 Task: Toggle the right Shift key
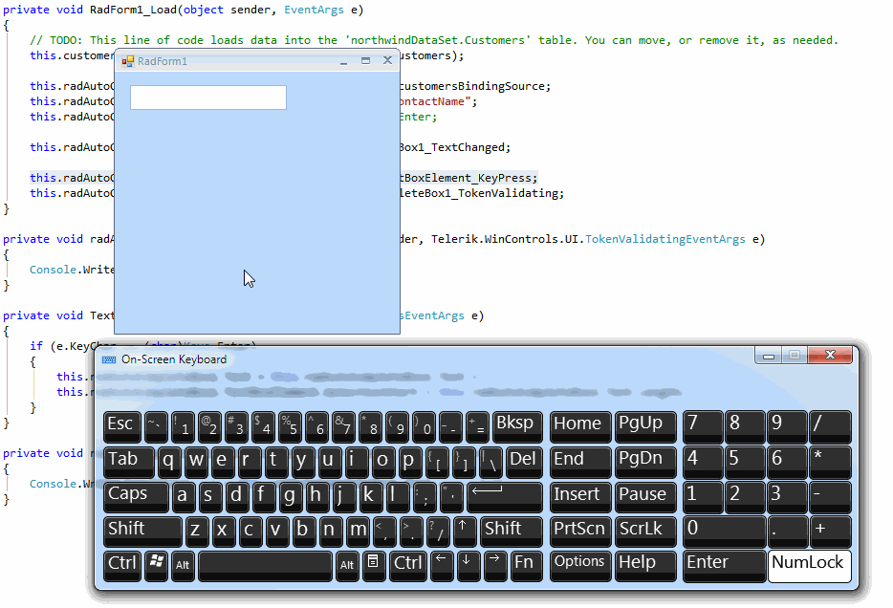click(511, 532)
